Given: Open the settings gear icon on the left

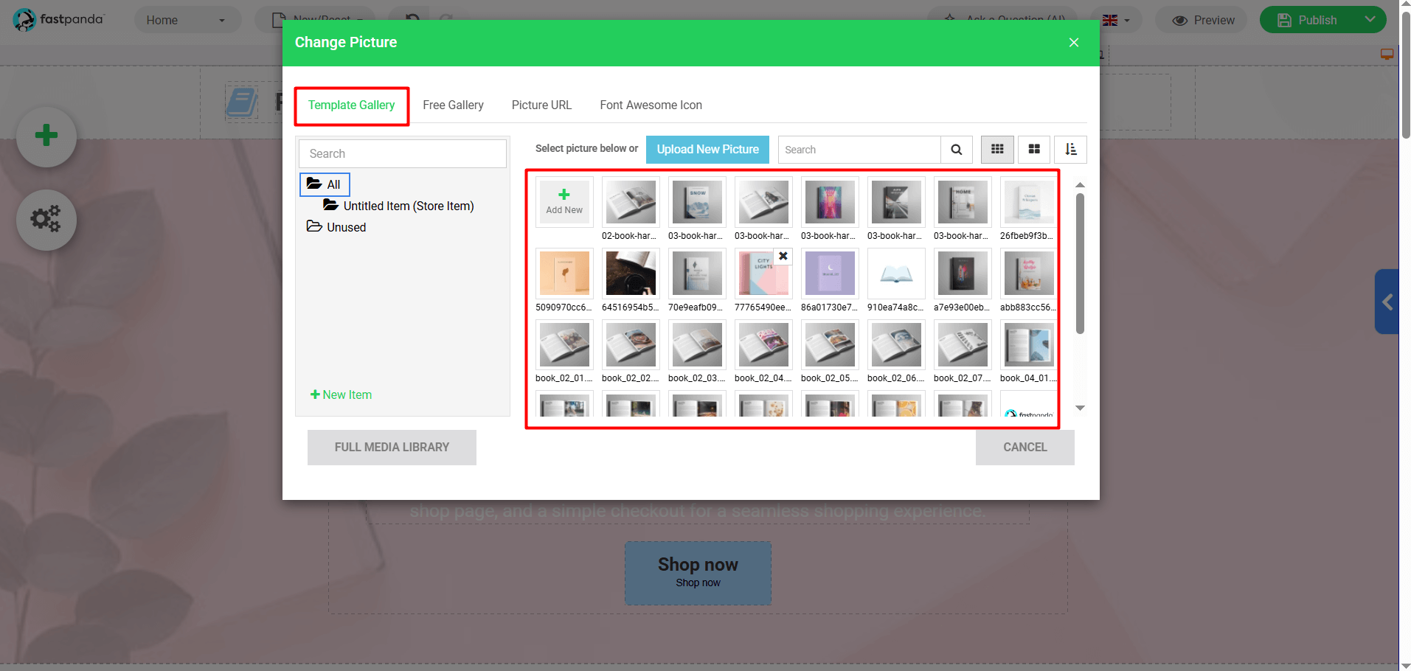Looking at the screenshot, I should coord(46,219).
